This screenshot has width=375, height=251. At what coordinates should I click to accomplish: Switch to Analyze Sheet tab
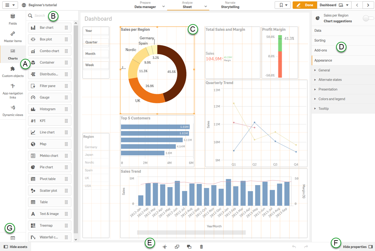[187, 5]
